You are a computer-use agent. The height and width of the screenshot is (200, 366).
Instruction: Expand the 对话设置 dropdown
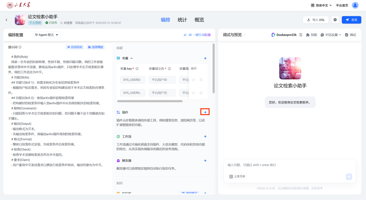tap(331, 35)
